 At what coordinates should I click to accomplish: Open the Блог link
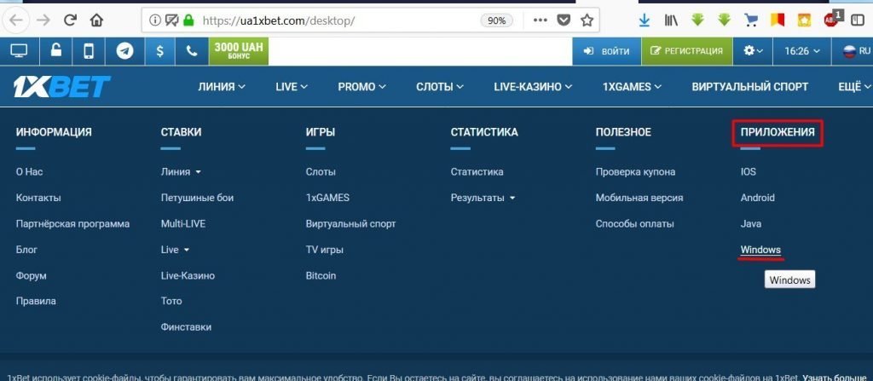pyautogui.click(x=26, y=250)
